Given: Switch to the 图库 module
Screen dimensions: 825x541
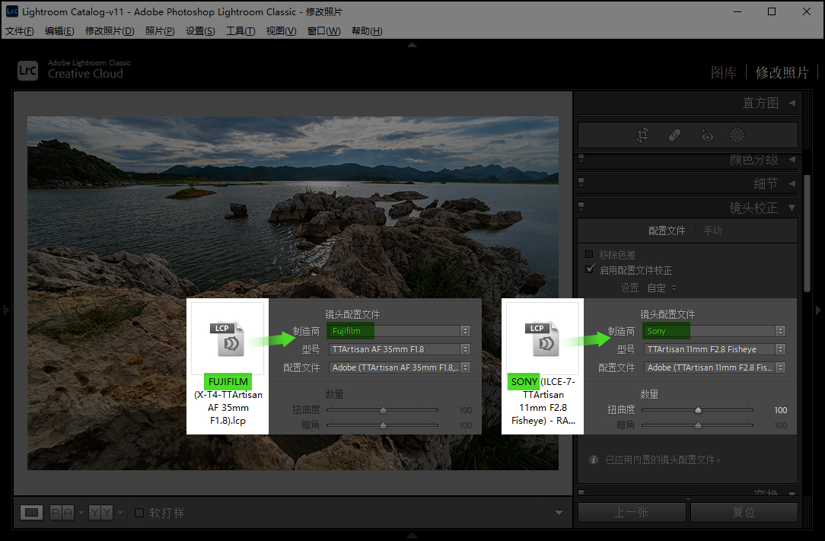Looking at the screenshot, I should (x=723, y=72).
